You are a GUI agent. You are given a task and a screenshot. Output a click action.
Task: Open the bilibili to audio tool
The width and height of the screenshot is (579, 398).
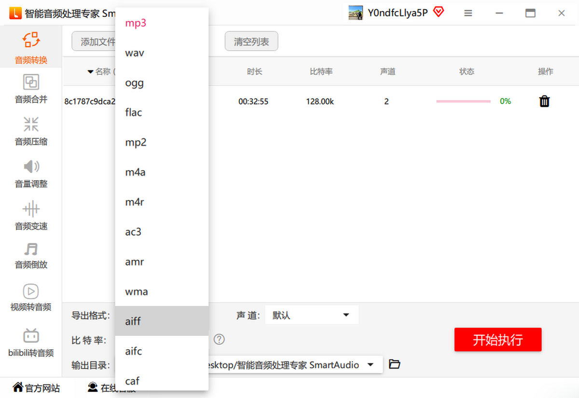point(31,342)
